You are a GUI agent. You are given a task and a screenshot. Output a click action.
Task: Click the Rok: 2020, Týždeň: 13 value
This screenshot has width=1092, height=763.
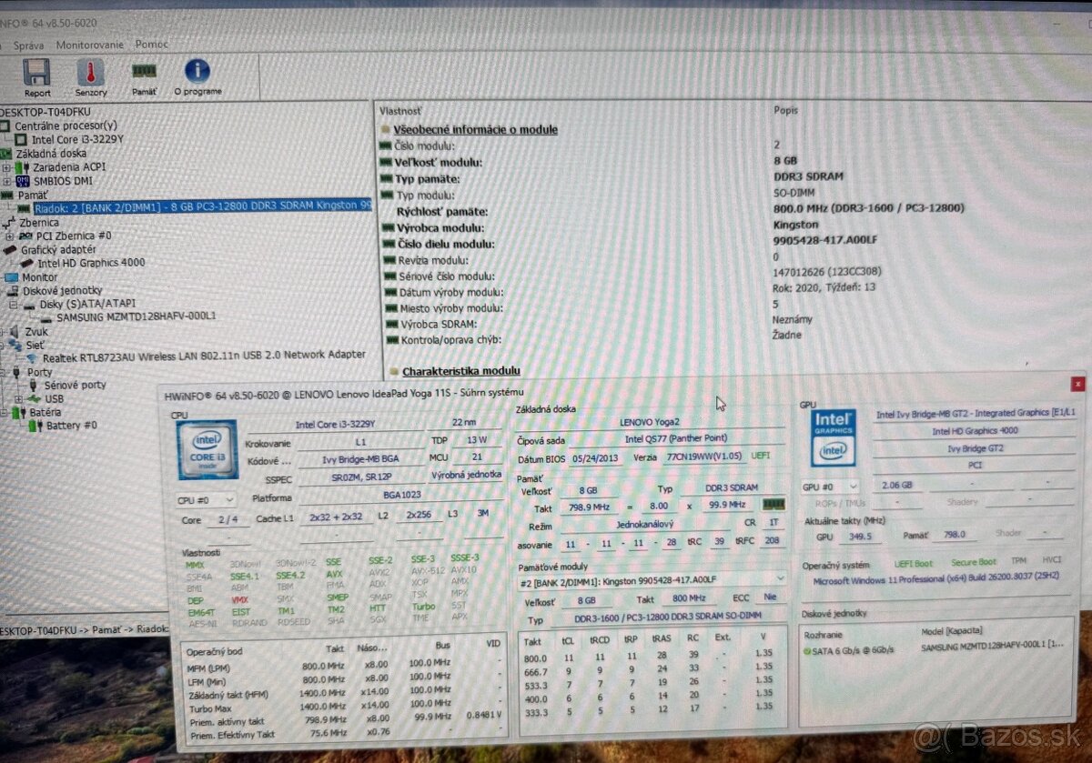pos(823,287)
